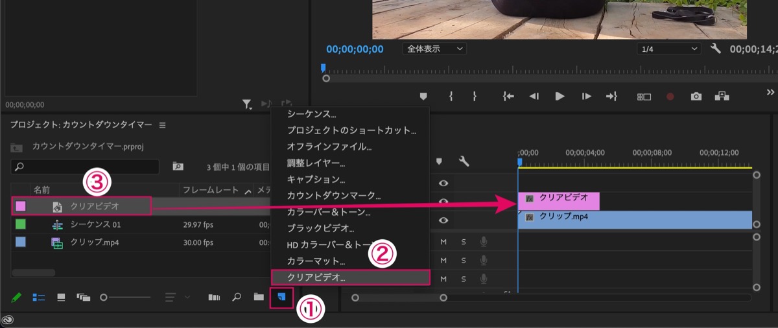Click the parent bin up-arrow folder icon
Viewport: 778px width, 328px height.
16,147
